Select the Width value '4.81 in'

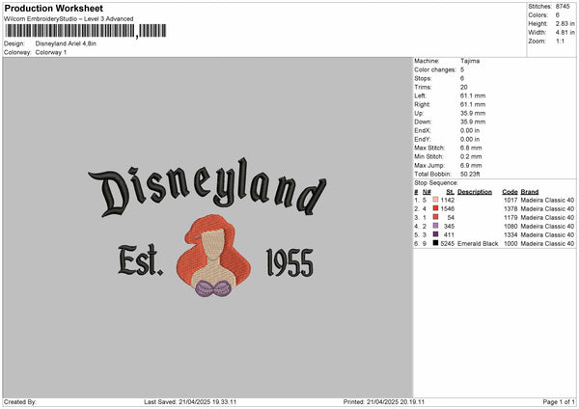[565, 33]
